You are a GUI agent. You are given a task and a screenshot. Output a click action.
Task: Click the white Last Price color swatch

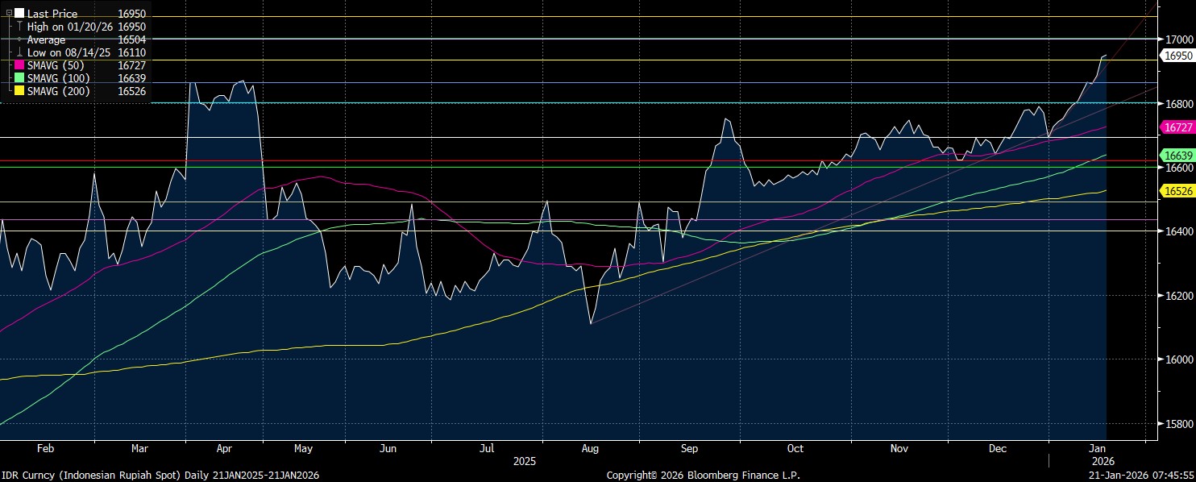point(19,14)
